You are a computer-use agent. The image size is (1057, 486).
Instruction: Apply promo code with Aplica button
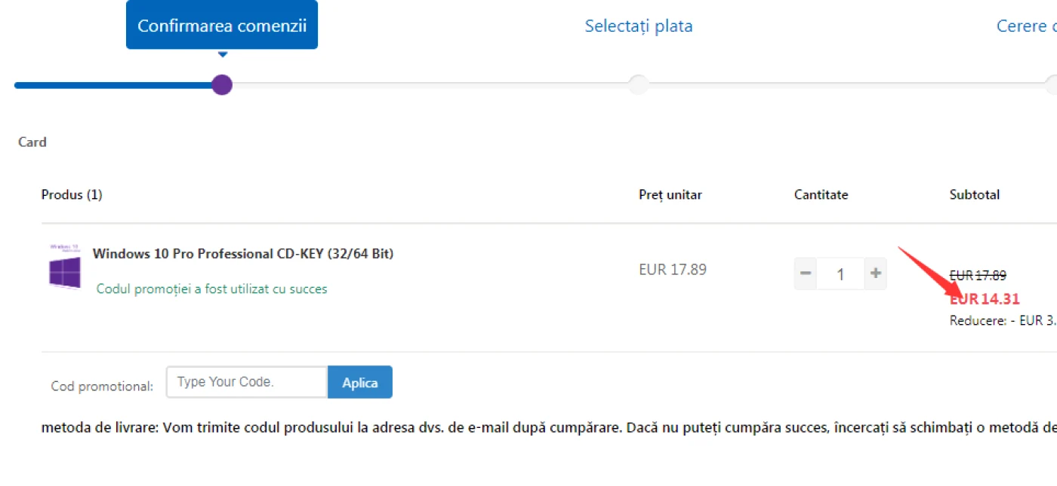(x=360, y=382)
